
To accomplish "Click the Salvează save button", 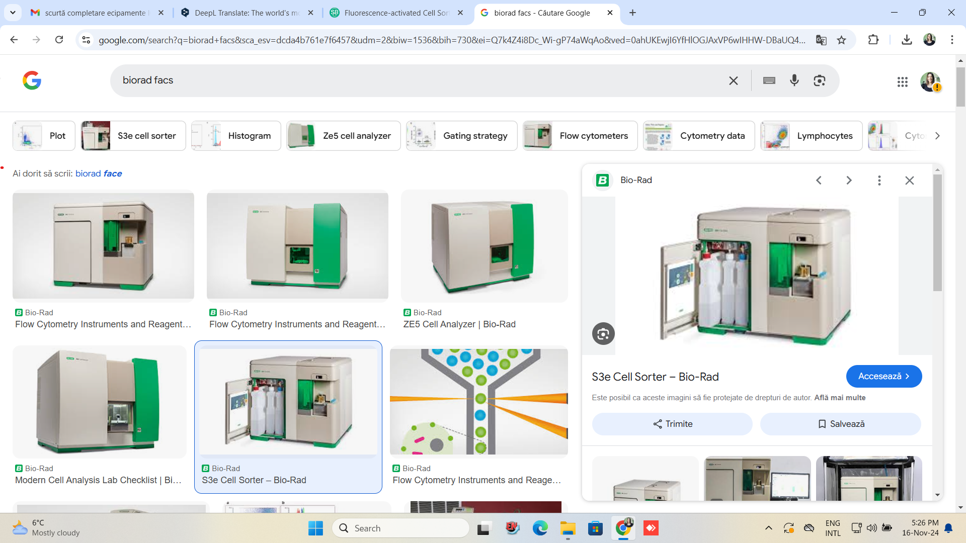I will click(x=841, y=424).
